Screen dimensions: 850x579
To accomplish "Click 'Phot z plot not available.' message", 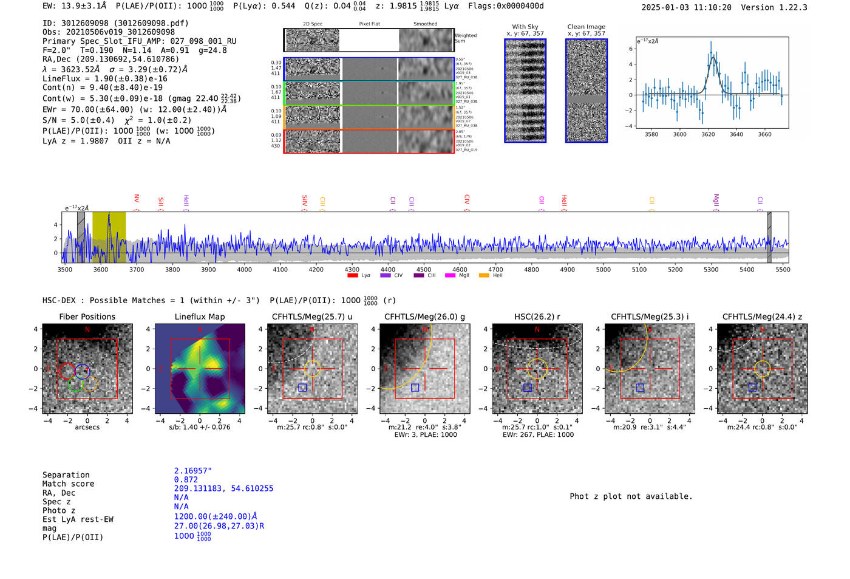I will pos(631,496).
